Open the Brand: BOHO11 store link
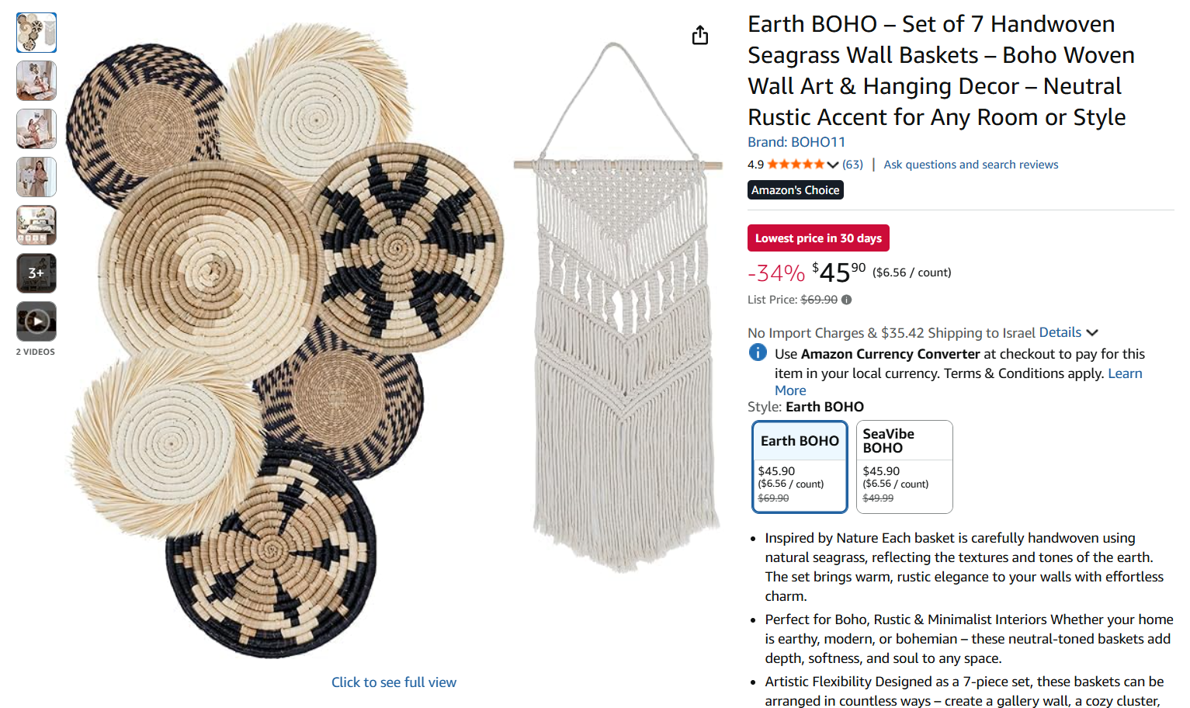 click(x=796, y=142)
